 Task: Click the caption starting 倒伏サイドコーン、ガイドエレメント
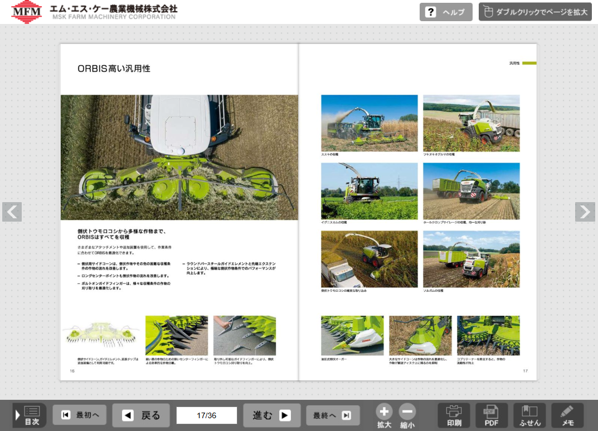(108, 361)
